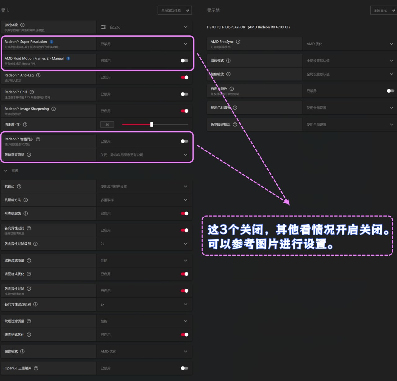Screen dimensions: 397x381
Task: Click the 显示器 section heading
Action: click(213, 10)
